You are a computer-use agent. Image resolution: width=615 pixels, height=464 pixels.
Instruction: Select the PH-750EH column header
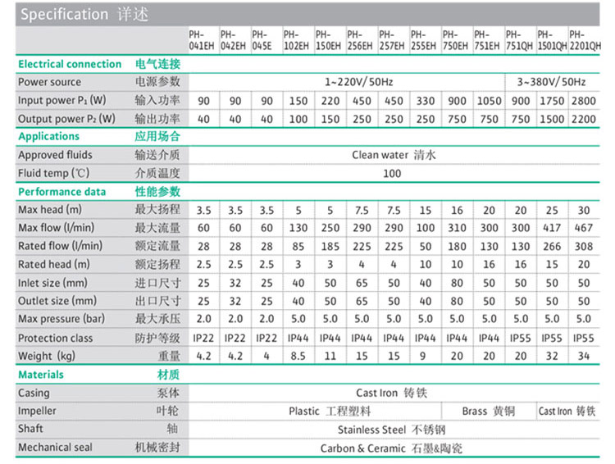point(455,40)
